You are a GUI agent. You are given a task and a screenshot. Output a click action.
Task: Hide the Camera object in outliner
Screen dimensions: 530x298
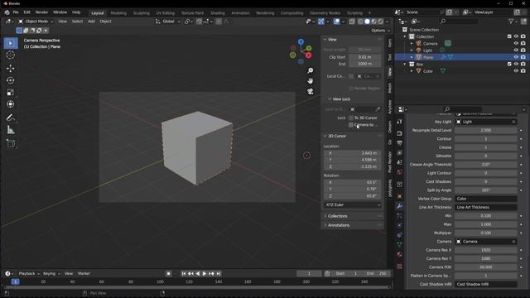(516, 43)
